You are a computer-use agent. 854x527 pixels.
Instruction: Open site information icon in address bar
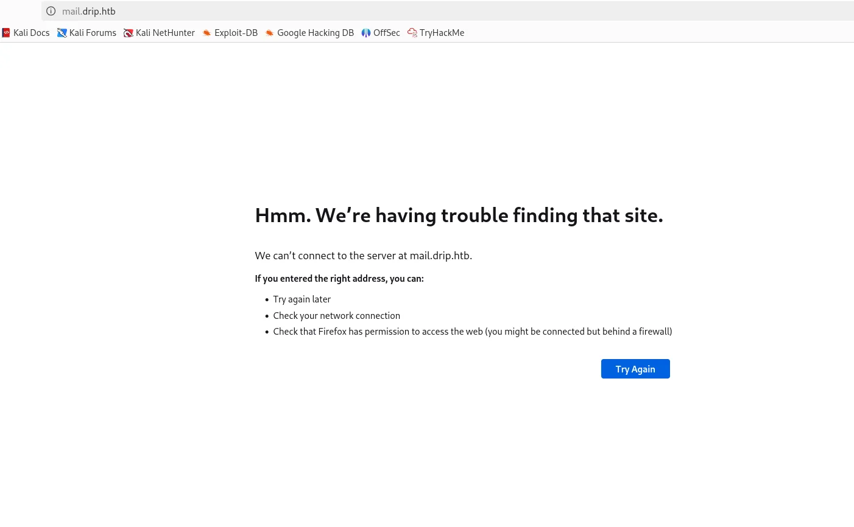click(x=51, y=11)
